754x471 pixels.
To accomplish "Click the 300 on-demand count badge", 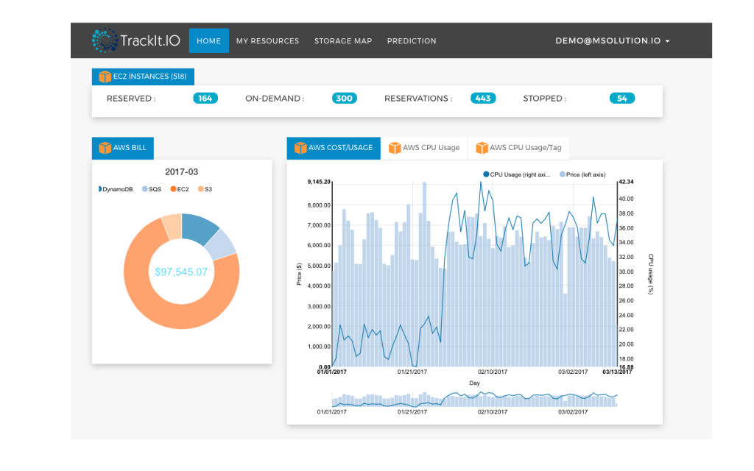I will [x=344, y=97].
